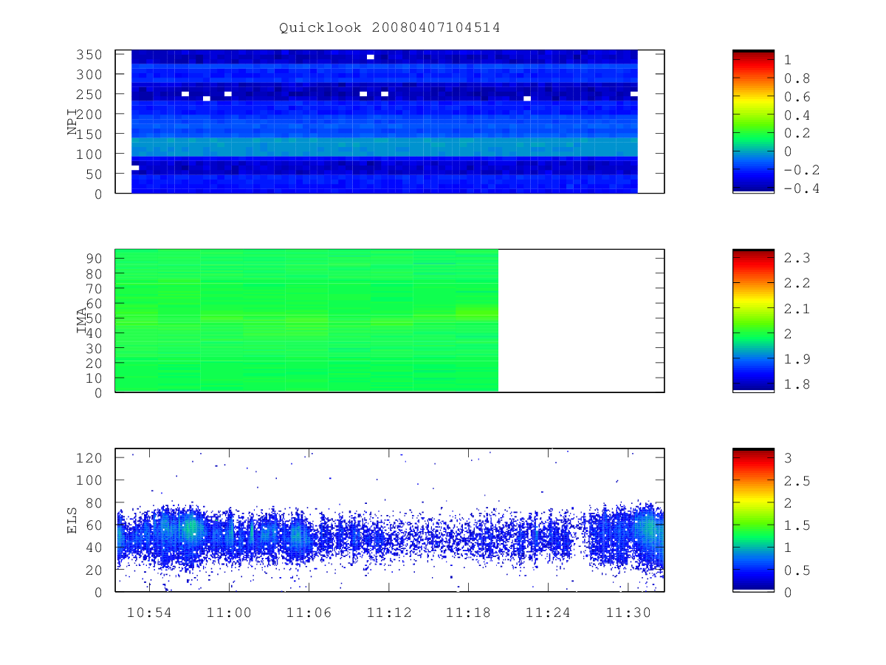This screenshot has height=665, width=886.
Task: Click the 2.1 value on IMA colorbar
Action: click(796, 309)
